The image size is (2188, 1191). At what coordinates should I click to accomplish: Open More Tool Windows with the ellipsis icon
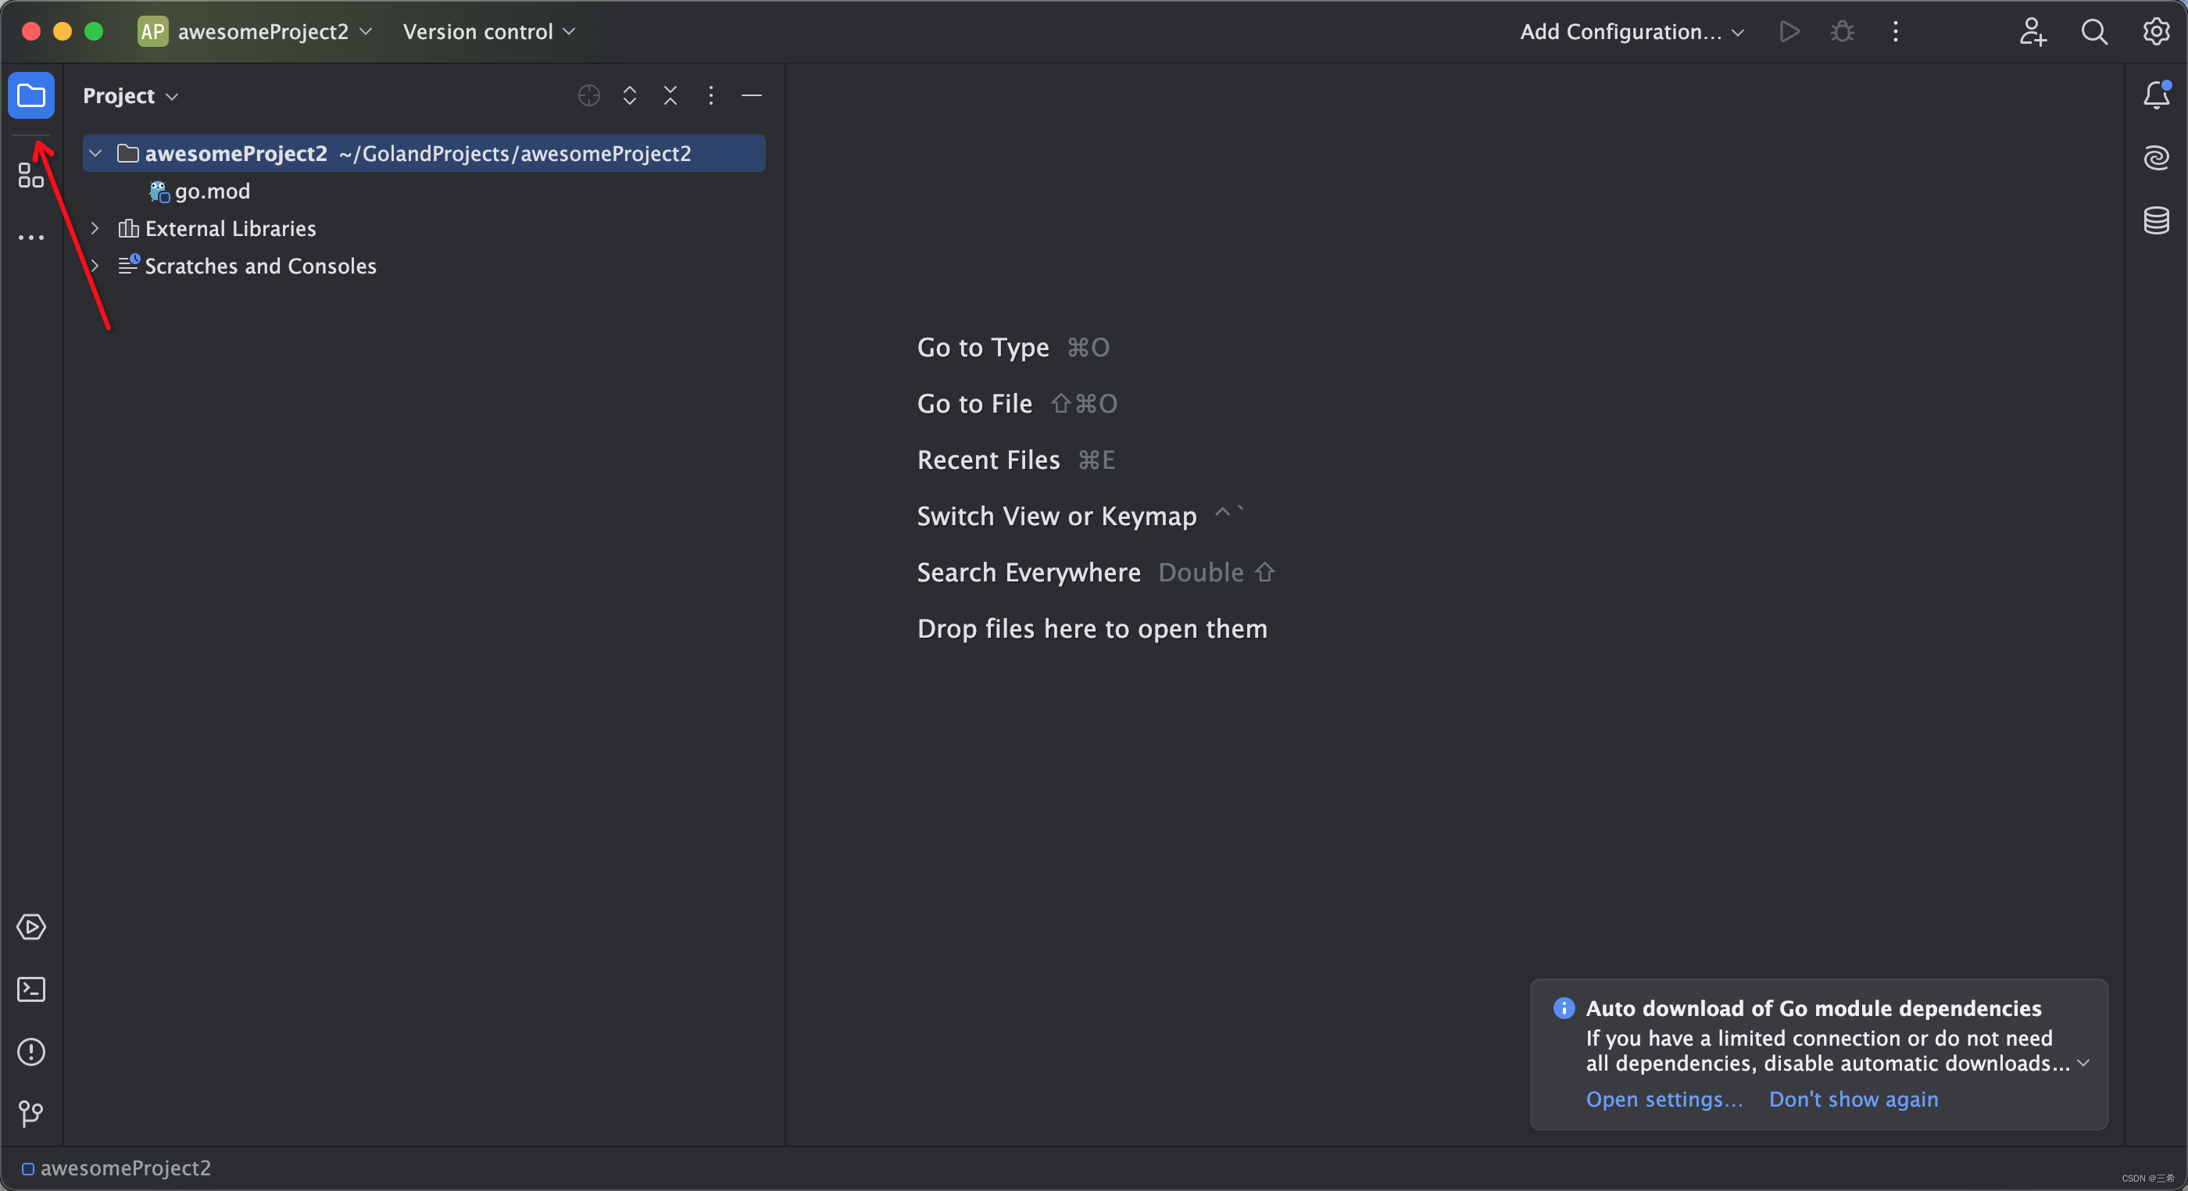(30, 238)
